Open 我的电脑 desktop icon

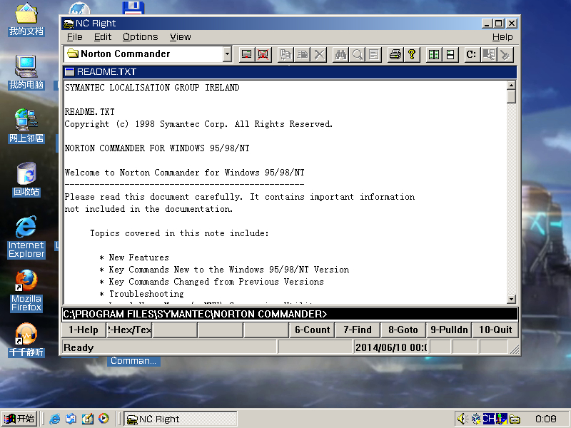click(26, 73)
